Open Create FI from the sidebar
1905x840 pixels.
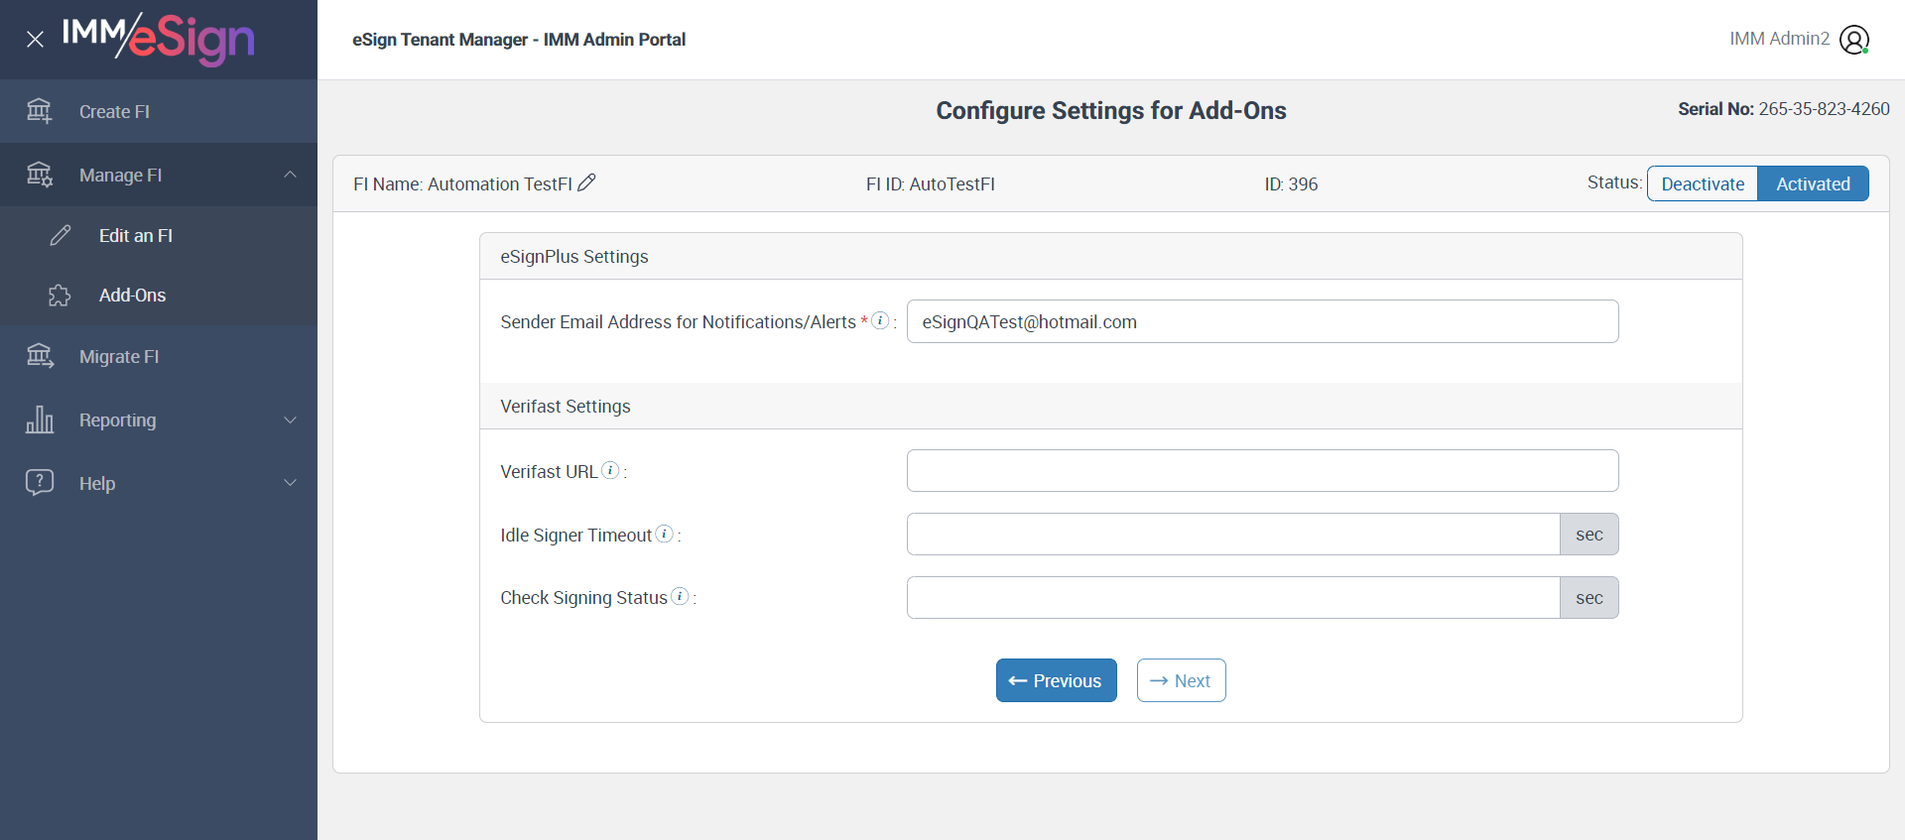[114, 111]
